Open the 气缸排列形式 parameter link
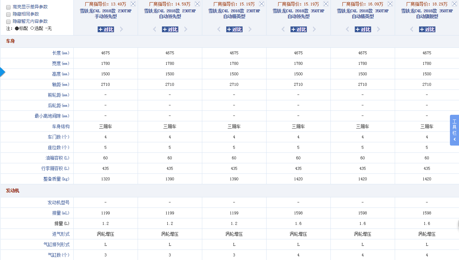This screenshot has height=260, width=459. (x=56, y=244)
